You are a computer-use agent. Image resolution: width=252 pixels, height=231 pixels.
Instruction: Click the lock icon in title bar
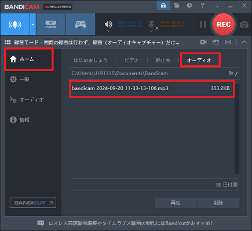tap(163, 5)
